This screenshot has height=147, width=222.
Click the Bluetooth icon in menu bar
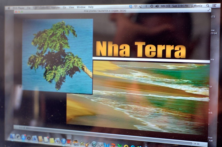pyautogui.click(x=146, y=6)
